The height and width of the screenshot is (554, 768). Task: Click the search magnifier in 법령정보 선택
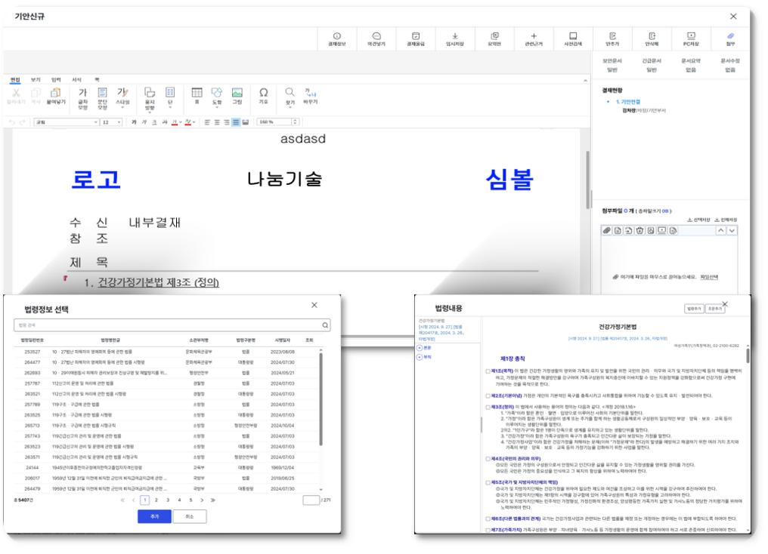click(x=326, y=325)
